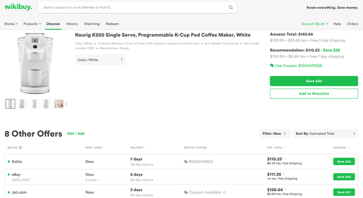Select the fourth product thumbnail
The height and width of the screenshot is (198, 363).
pyautogui.click(x=46, y=104)
